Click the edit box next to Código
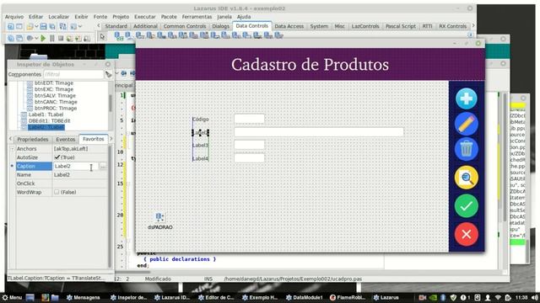This screenshot has height=303, width=540. pyautogui.click(x=250, y=119)
